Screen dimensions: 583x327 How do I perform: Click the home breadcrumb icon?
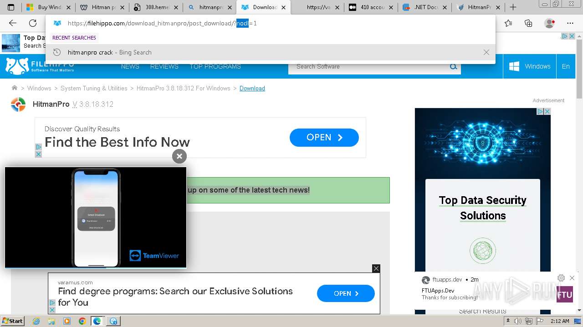tap(15, 88)
